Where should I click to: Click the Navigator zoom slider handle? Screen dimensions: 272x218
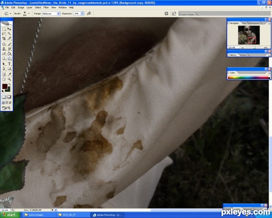[x=254, y=47]
